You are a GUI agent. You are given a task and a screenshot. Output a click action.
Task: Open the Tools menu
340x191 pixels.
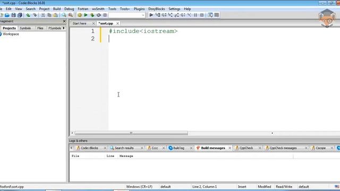pos(112,9)
